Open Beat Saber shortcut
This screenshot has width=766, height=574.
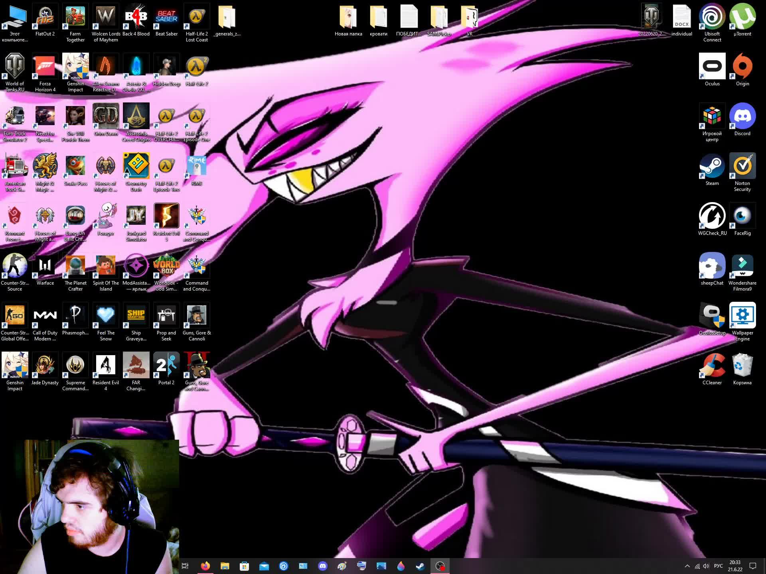(166, 17)
